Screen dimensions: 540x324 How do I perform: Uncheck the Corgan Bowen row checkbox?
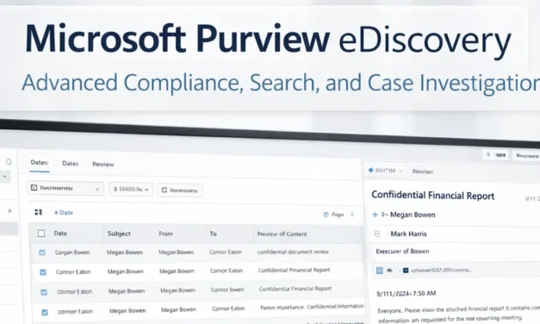[x=42, y=252]
